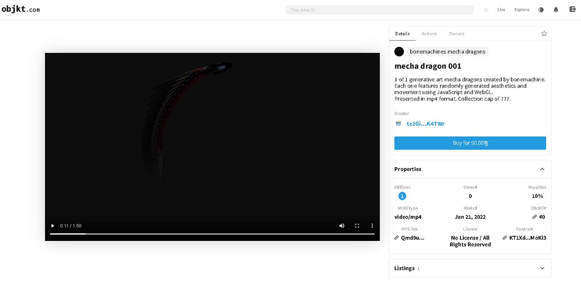The image size is (581, 284).
Task: Click the '10%' royalties value
Action: (x=537, y=196)
